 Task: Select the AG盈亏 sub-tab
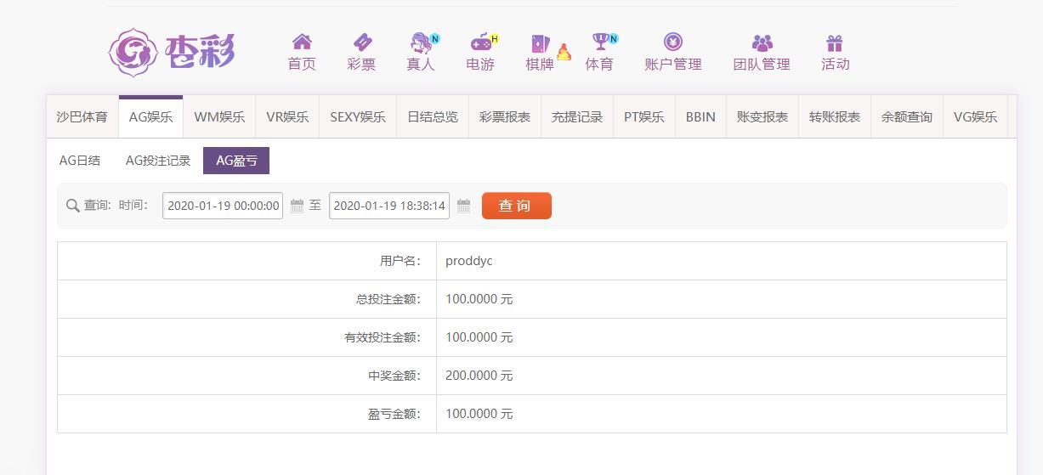236,161
